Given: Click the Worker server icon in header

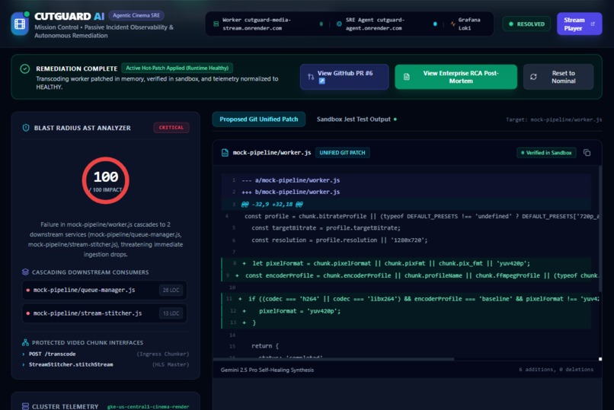Looking at the screenshot, I should (216, 24).
